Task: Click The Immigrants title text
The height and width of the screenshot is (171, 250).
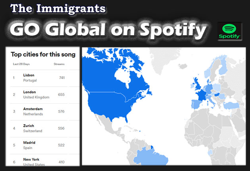Action: 58,9
